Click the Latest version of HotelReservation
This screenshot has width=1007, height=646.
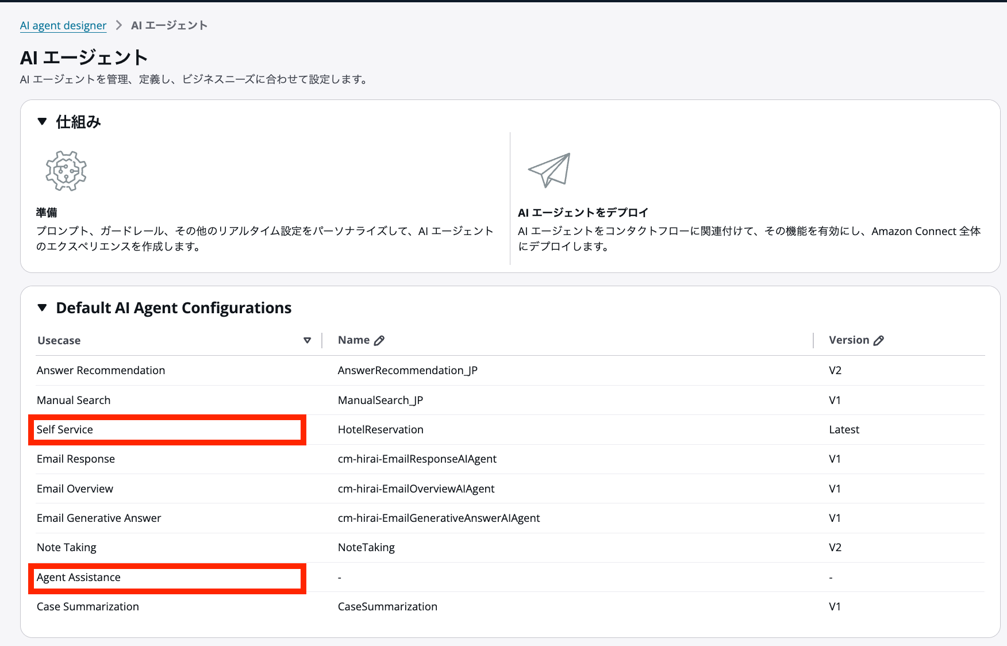coord(843,429)
